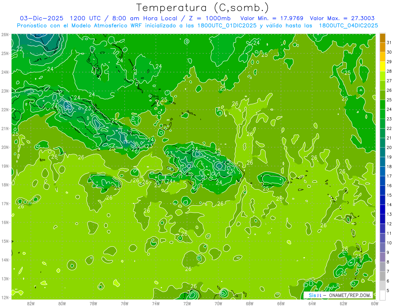Click the longitude axis label '62W'
The width and height of the screenshot is (398, 308).
[x=343, y=303]
